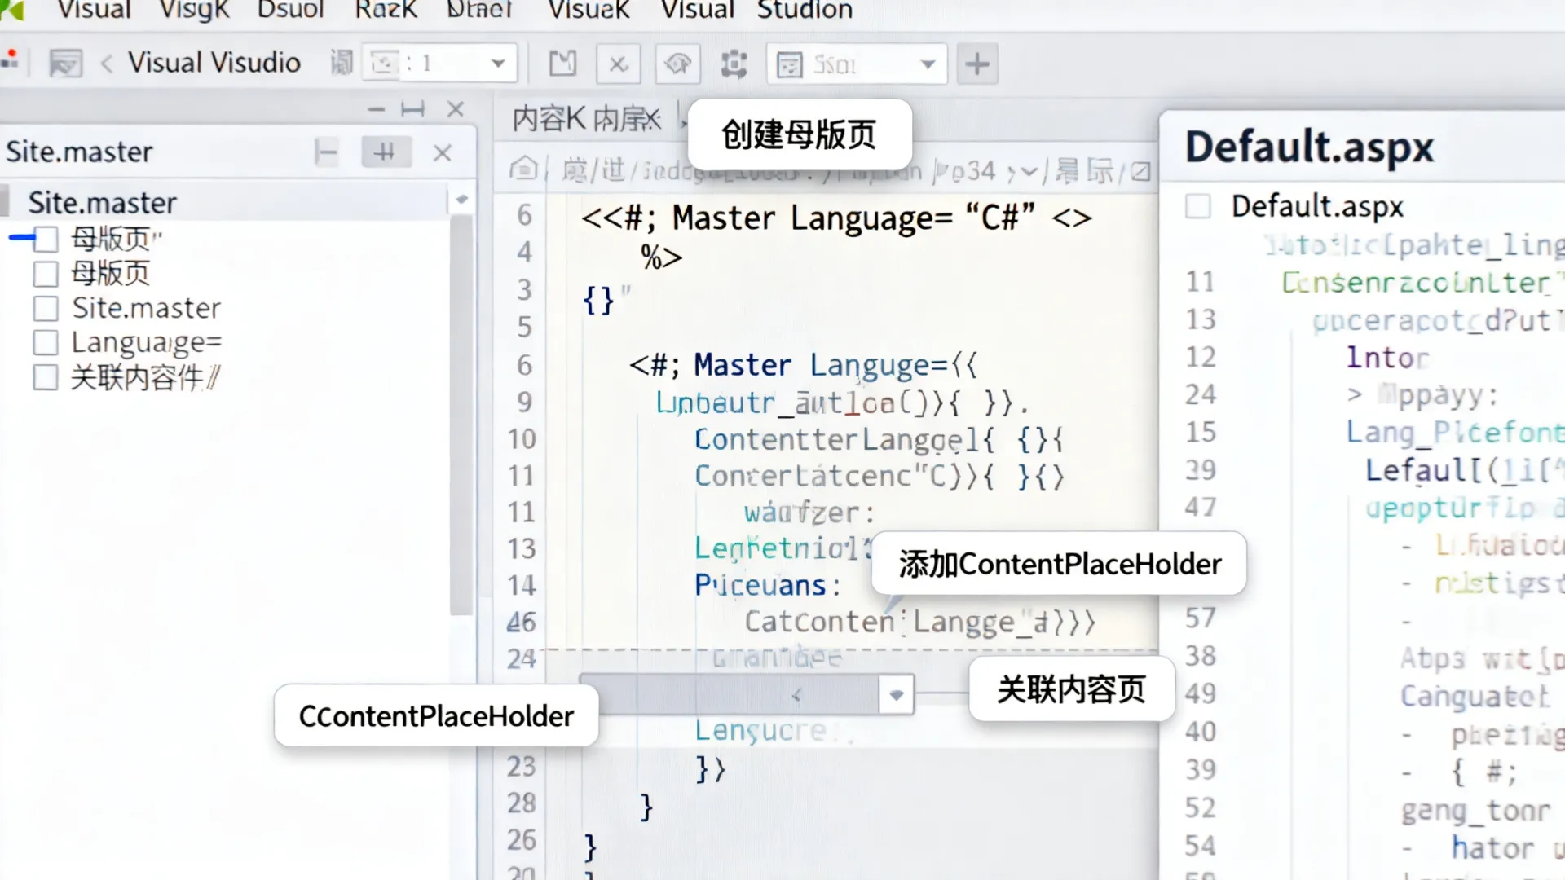The height and width of the screenshot is (880, 1565).
Task: Click the Visual Visudio title text
Action: [x=214, y=63]
